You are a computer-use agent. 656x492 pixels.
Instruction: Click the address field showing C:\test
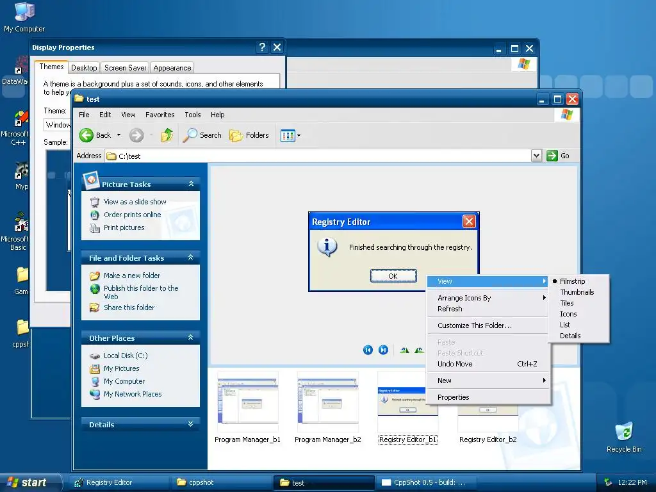pyautogui.click(x=318, y=156)
